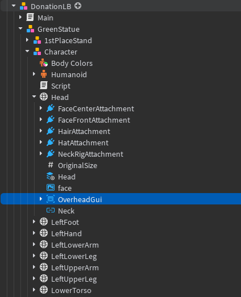Click the OverheadGui billboard icon
241x297 pixels.
click(51, 199)
